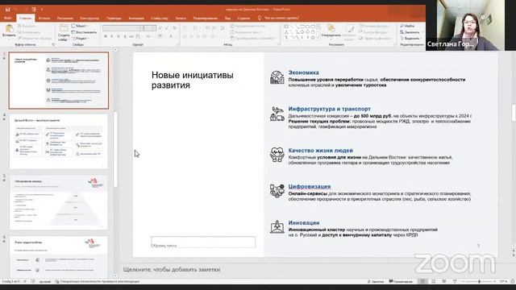Open the Section (Раздел) dropdown
The width and height of the screenshot is (516, 290).
81,39
